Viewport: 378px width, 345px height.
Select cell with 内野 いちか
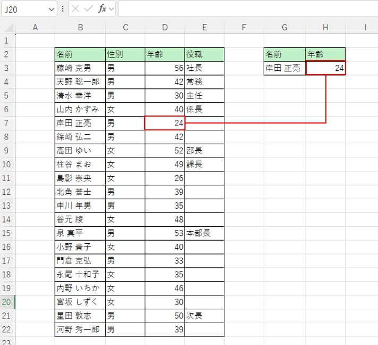pyautogui.click(x=80, y=288)
